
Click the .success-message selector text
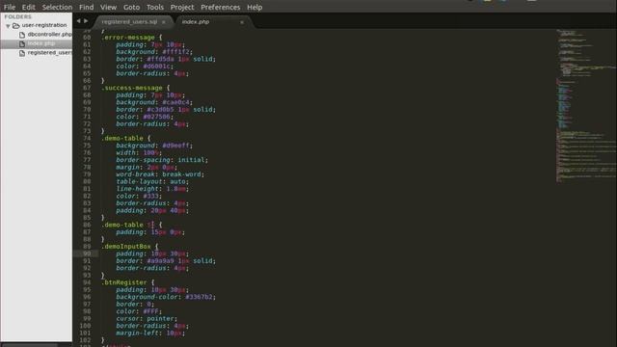tap(132, 88)
